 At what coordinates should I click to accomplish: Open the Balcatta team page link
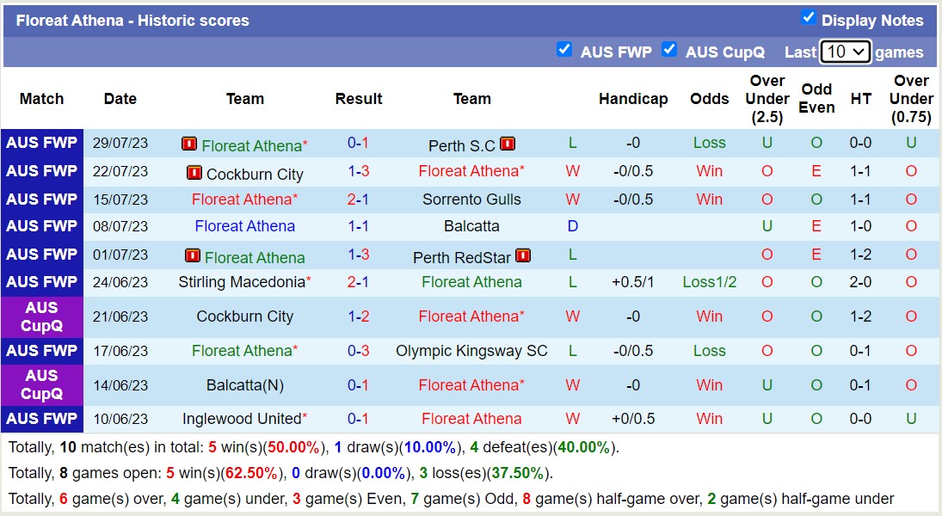pos(472,226)
